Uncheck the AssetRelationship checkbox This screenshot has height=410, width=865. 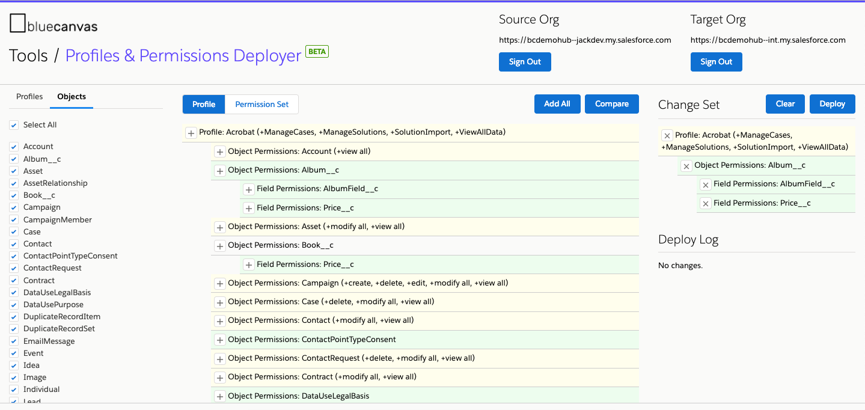point(14,183)
